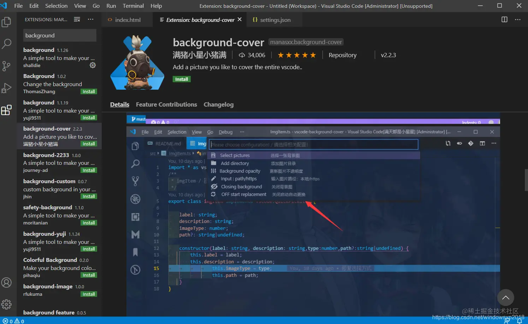528x324 pixels.
Task: Click the details page vertical scrollbar
Action: pos(526,180)
